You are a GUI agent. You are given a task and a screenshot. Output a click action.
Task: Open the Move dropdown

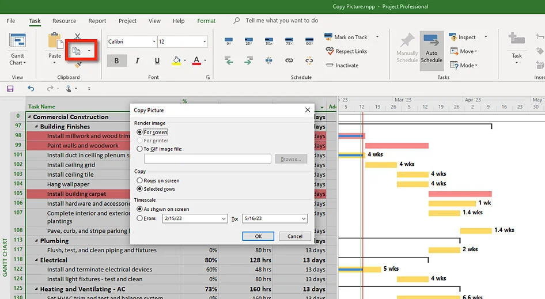point(464,51)
